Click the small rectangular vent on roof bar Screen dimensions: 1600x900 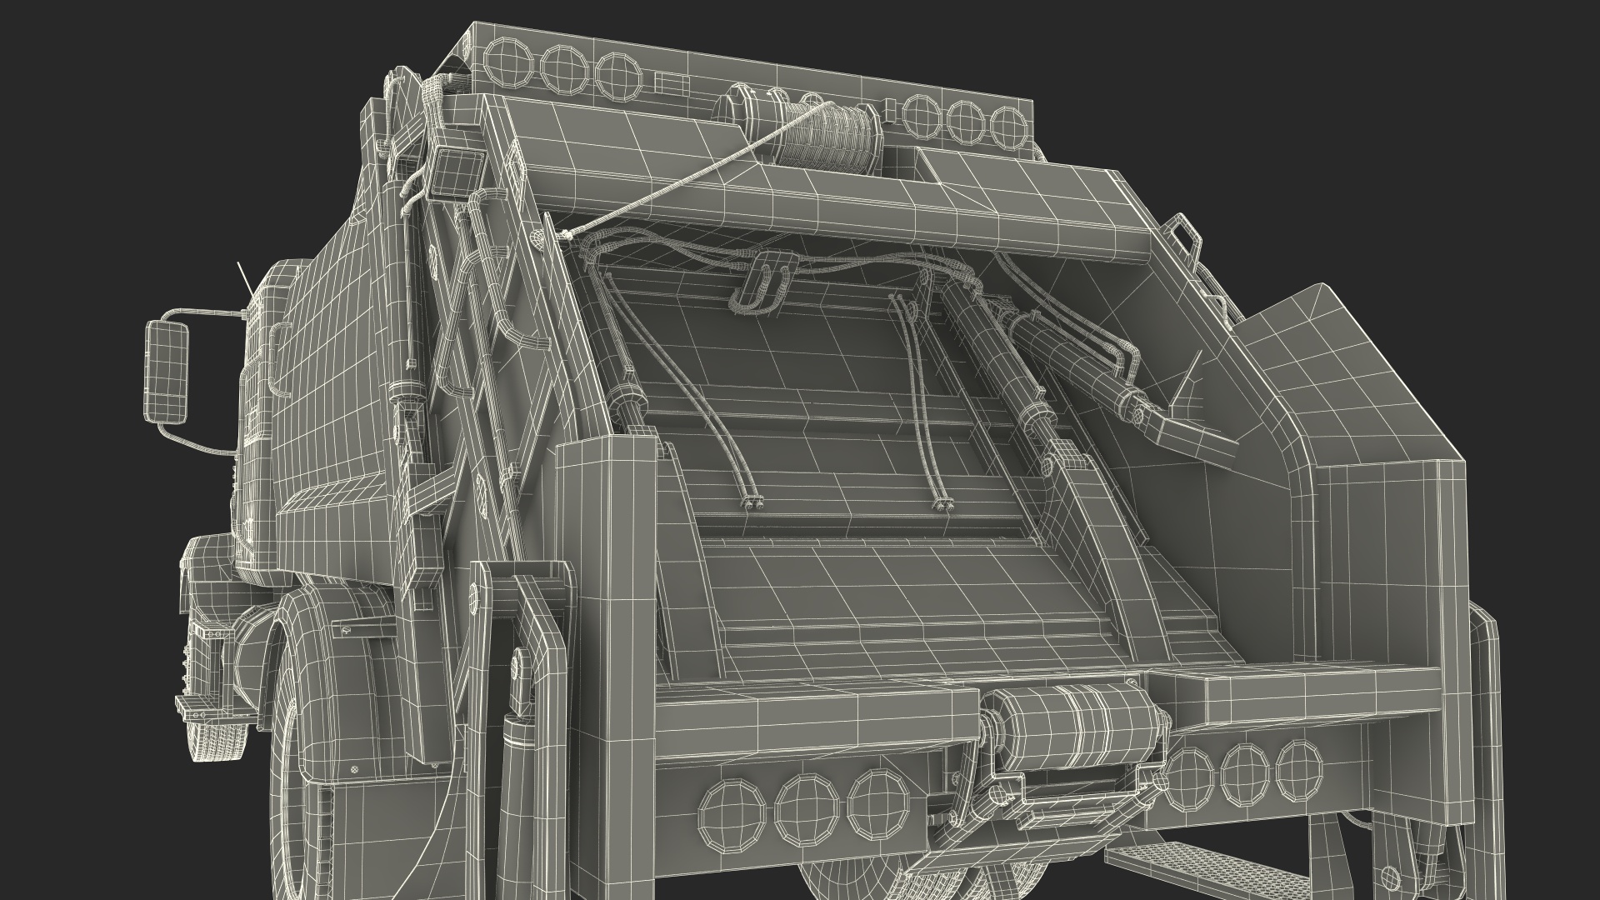point(672,83)
